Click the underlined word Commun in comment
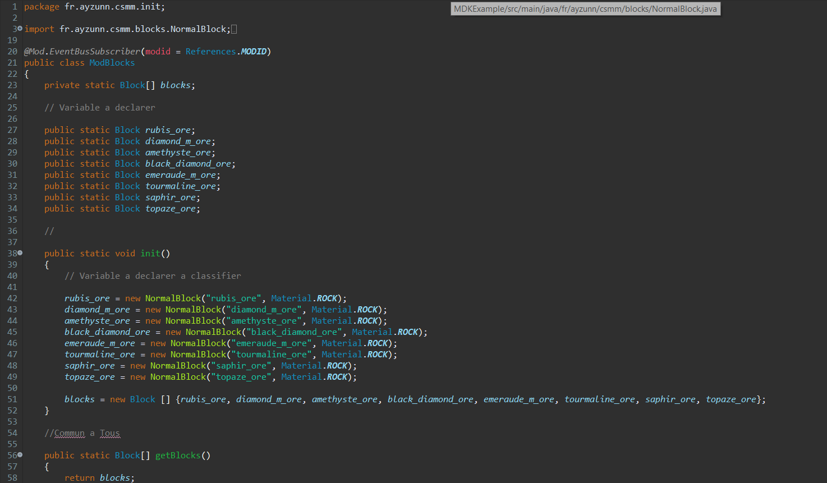 [x=70, y=433]
